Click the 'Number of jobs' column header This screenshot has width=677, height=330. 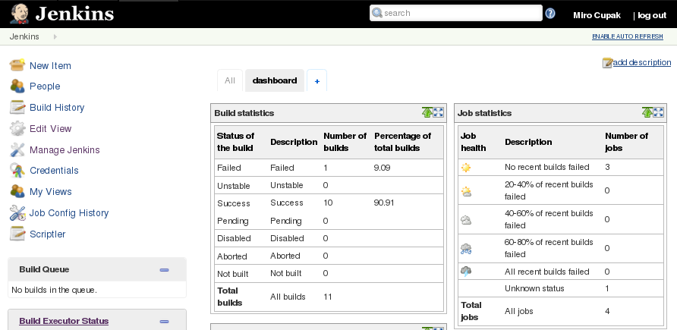click(x=626, y=142)
